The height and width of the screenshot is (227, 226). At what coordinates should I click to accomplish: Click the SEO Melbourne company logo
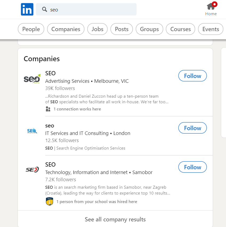pos(32,79)
